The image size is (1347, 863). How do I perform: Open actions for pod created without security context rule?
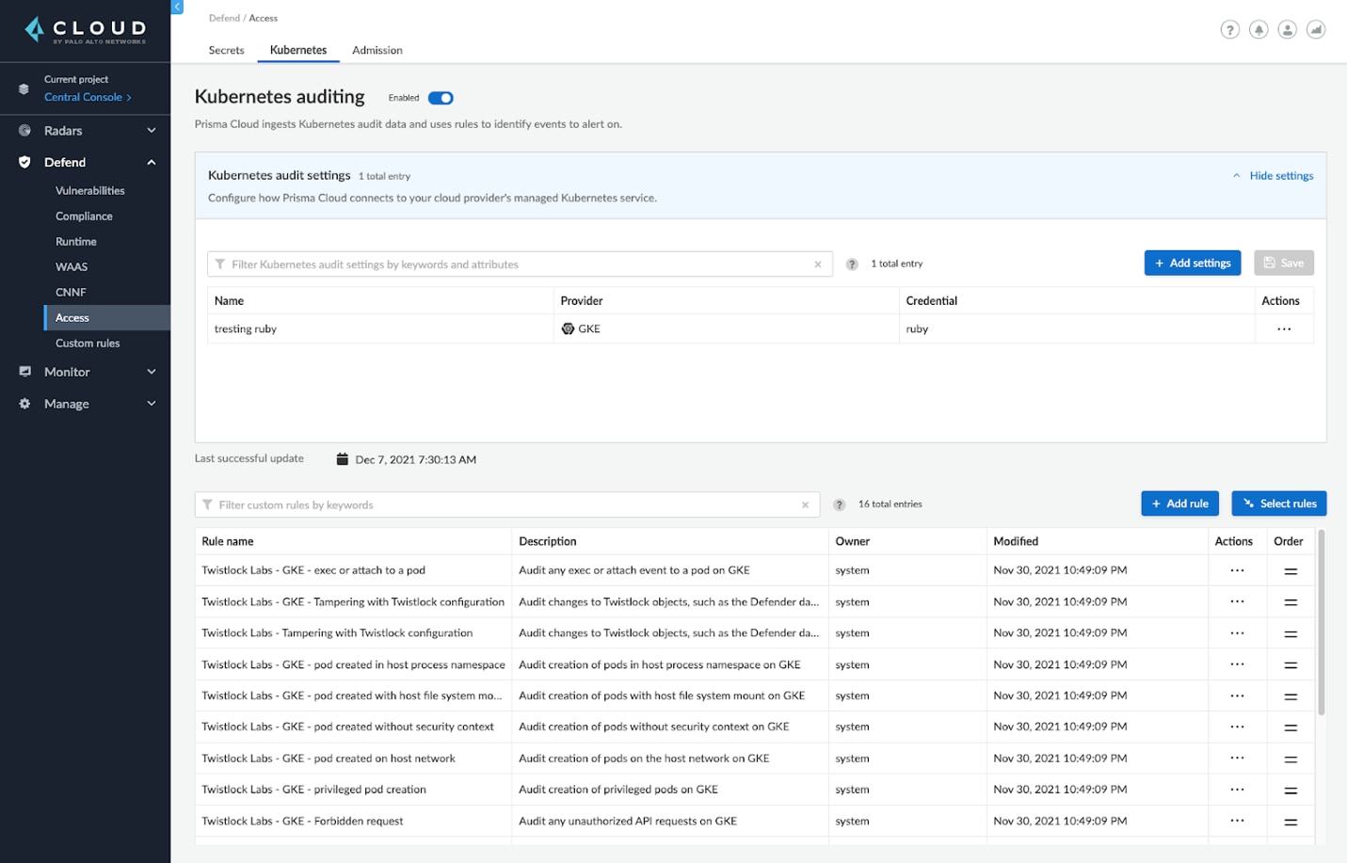[x=1237, y=727]
